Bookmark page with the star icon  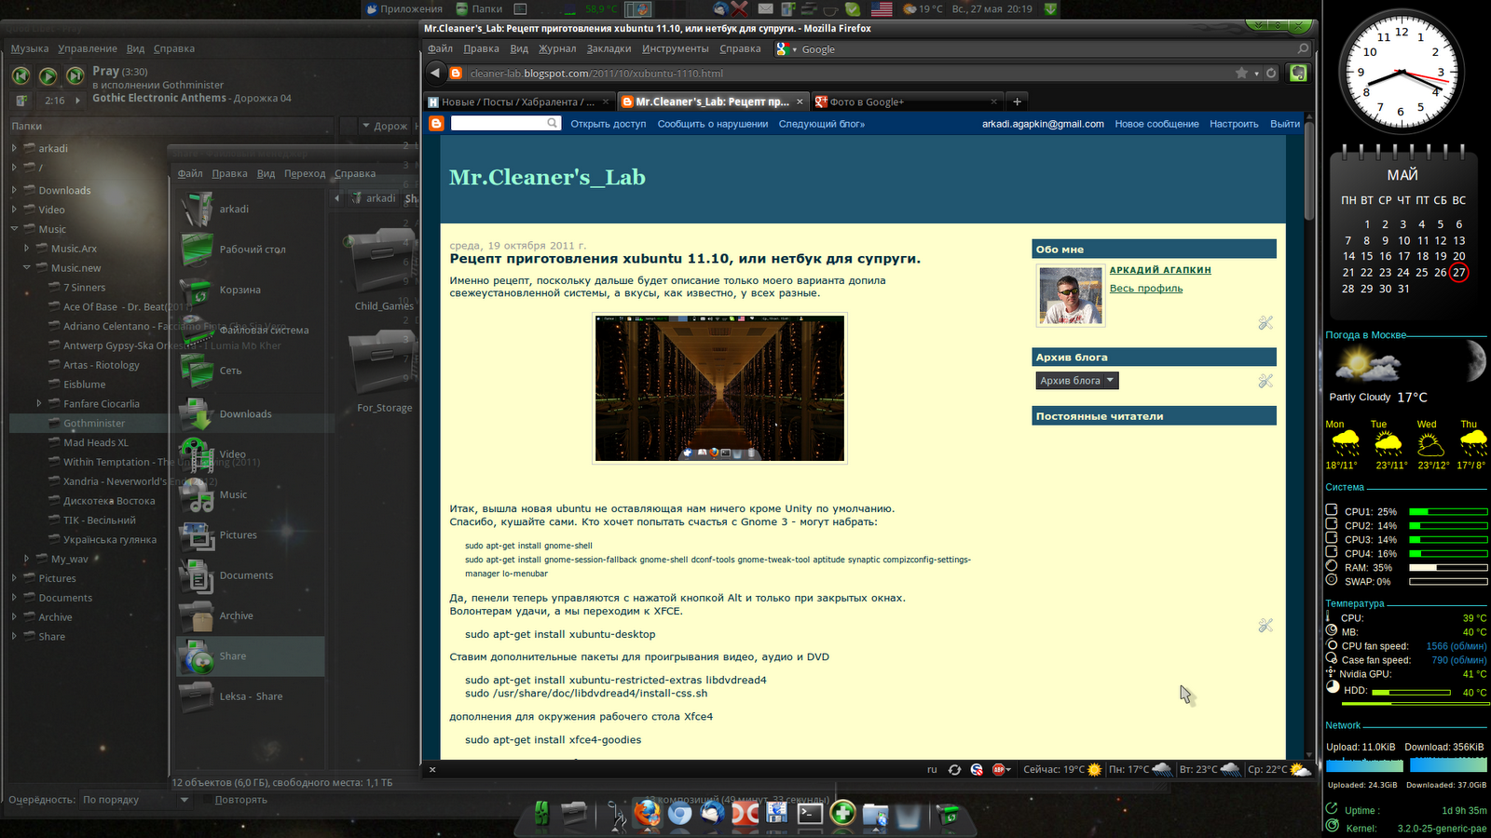(x=1241, y=74)
